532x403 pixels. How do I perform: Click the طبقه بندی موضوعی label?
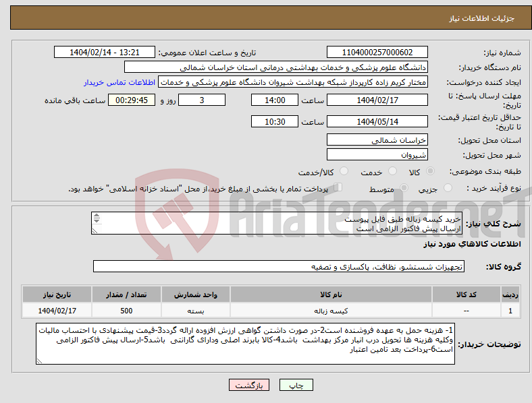[485, 171]
